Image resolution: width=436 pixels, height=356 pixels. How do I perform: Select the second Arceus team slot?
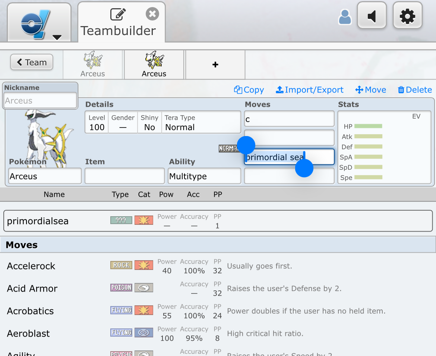tap(154, 64)
